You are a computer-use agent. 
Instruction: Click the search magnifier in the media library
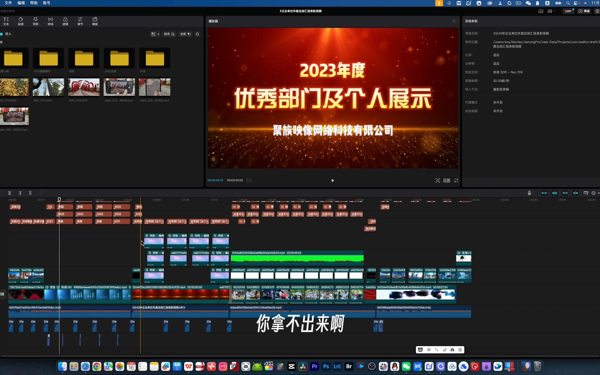coord(197,34)
